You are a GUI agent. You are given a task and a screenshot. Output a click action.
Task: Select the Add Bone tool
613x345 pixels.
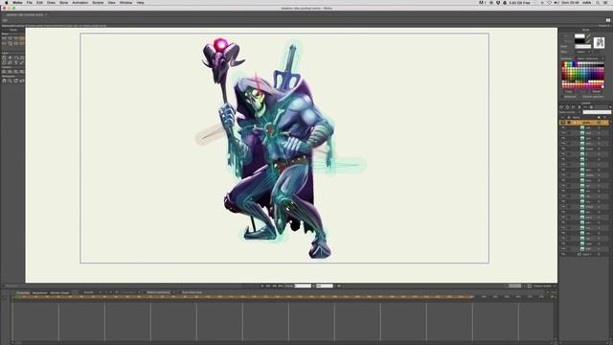point(16,38)
